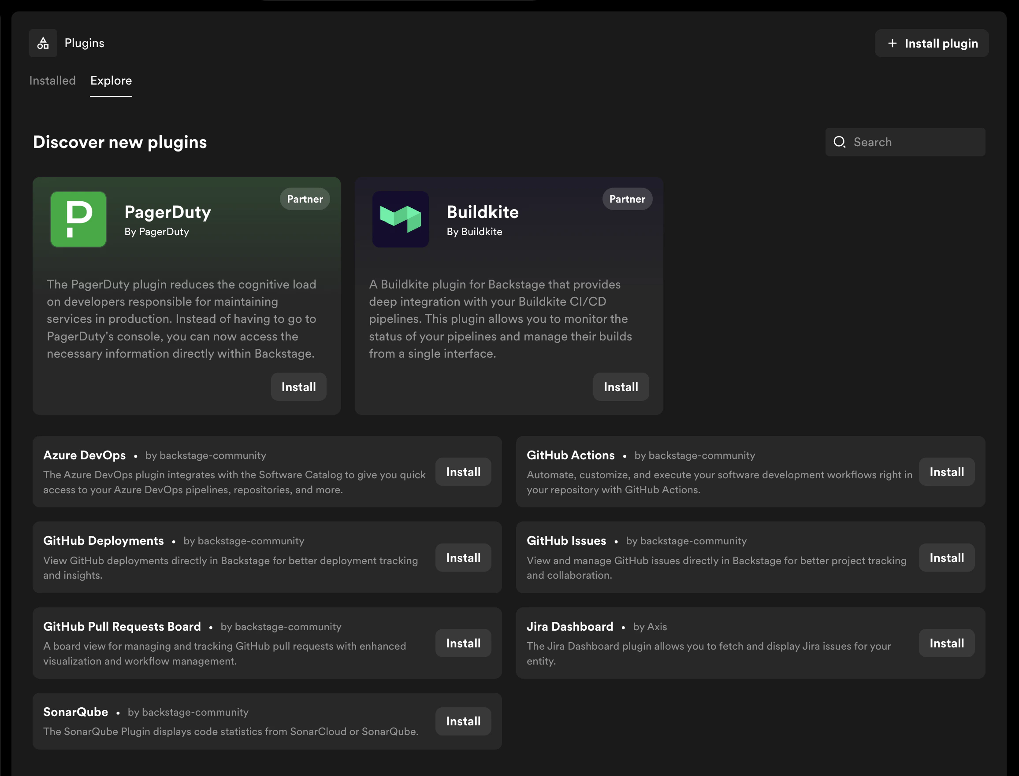
Task: Install the Buildkite plugin
Action: [621, 387]
